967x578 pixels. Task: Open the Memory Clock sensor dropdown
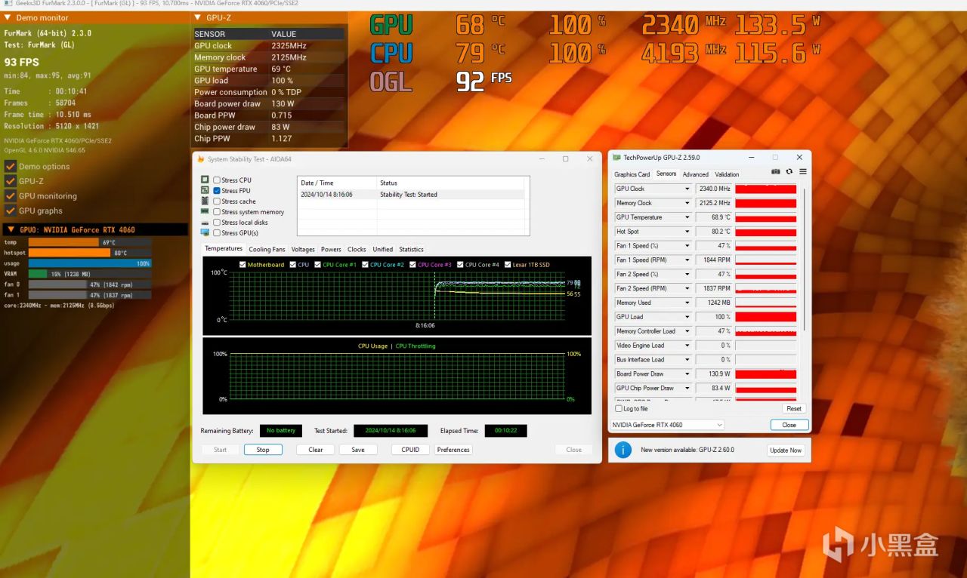click(687, 203)
